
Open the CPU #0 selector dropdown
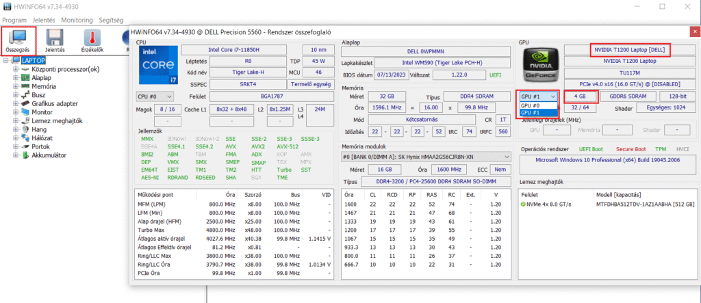[154, 96]
